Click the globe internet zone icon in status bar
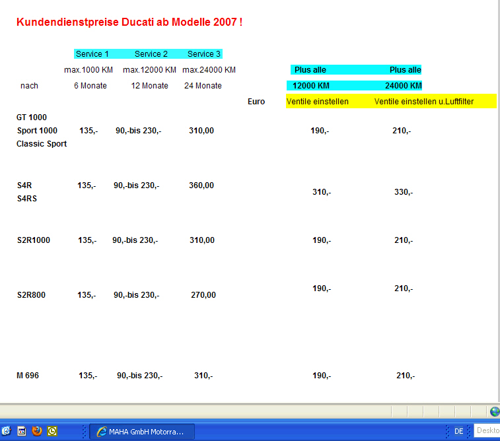 (495, 411)
